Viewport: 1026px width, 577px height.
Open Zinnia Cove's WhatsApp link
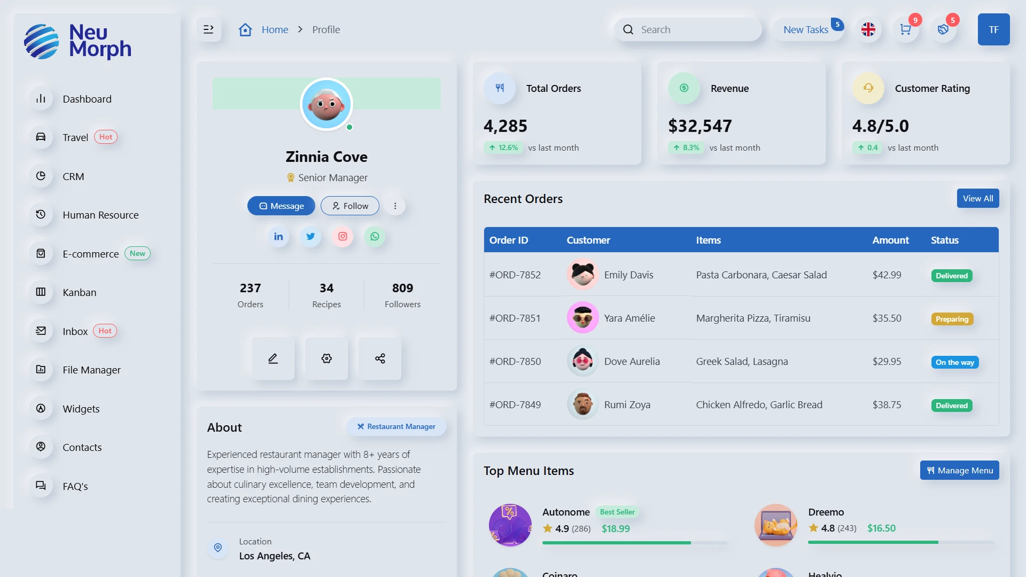pos(375,237)
